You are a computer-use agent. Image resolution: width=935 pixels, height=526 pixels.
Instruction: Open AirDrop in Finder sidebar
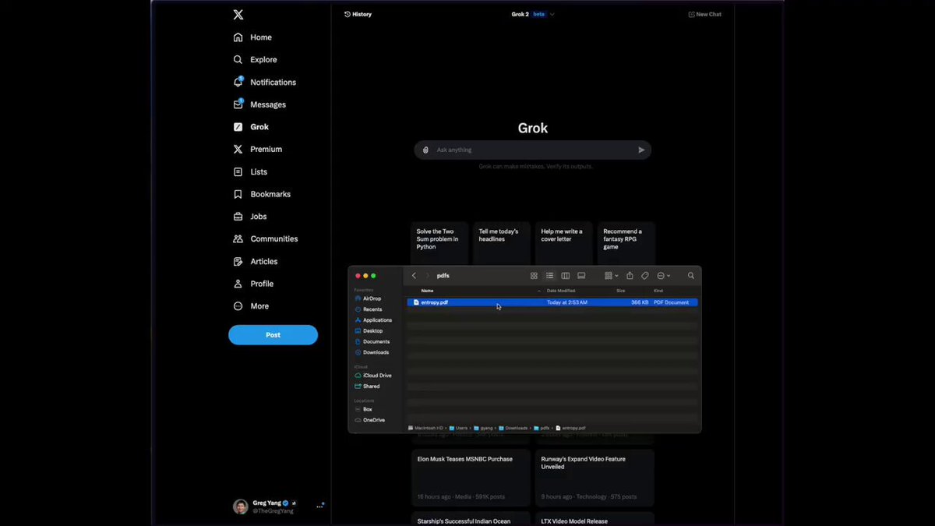[368, 298]
